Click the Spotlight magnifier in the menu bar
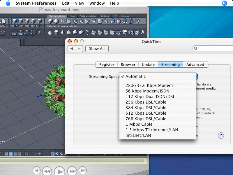Viewport: 233px width, 175px height. click(x=224, y=3)
